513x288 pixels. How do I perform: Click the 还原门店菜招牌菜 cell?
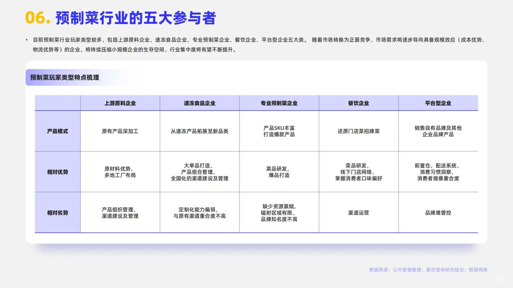click(x=358, y=131)
